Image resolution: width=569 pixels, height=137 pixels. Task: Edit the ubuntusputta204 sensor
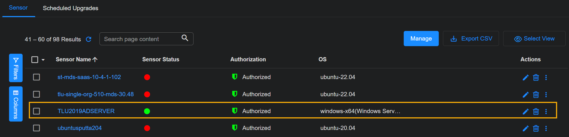click(525, 128)
